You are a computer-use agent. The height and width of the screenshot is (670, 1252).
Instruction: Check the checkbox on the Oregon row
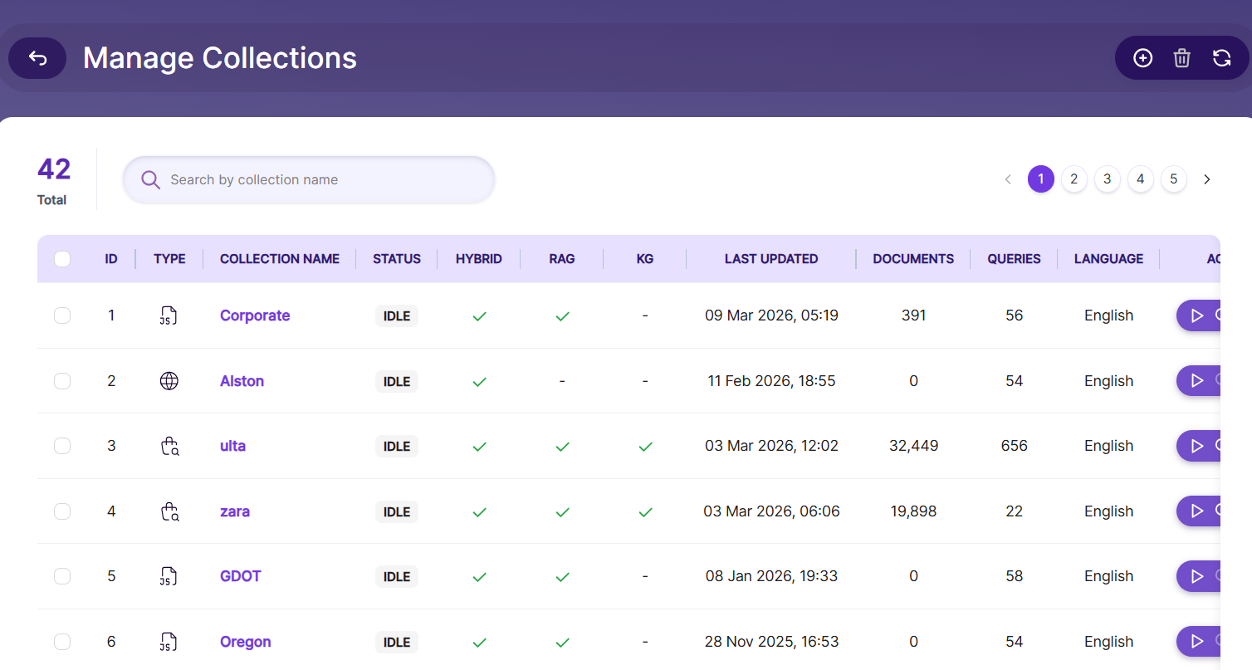point(62,641)
